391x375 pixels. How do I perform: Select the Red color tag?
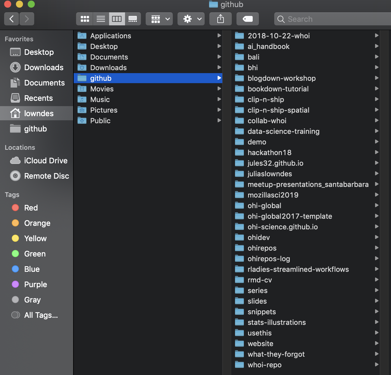(x=31, y=208)
